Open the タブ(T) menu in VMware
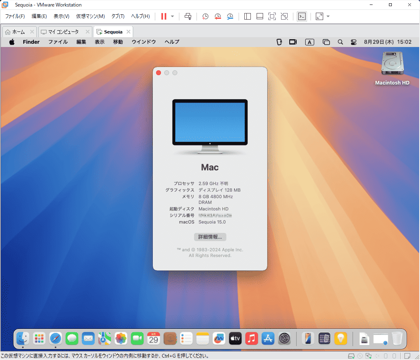Viewport: 420px width, 360px height. [118, 16]
